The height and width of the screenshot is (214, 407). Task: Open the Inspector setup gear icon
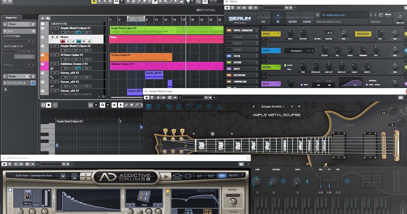coord(5,89)
